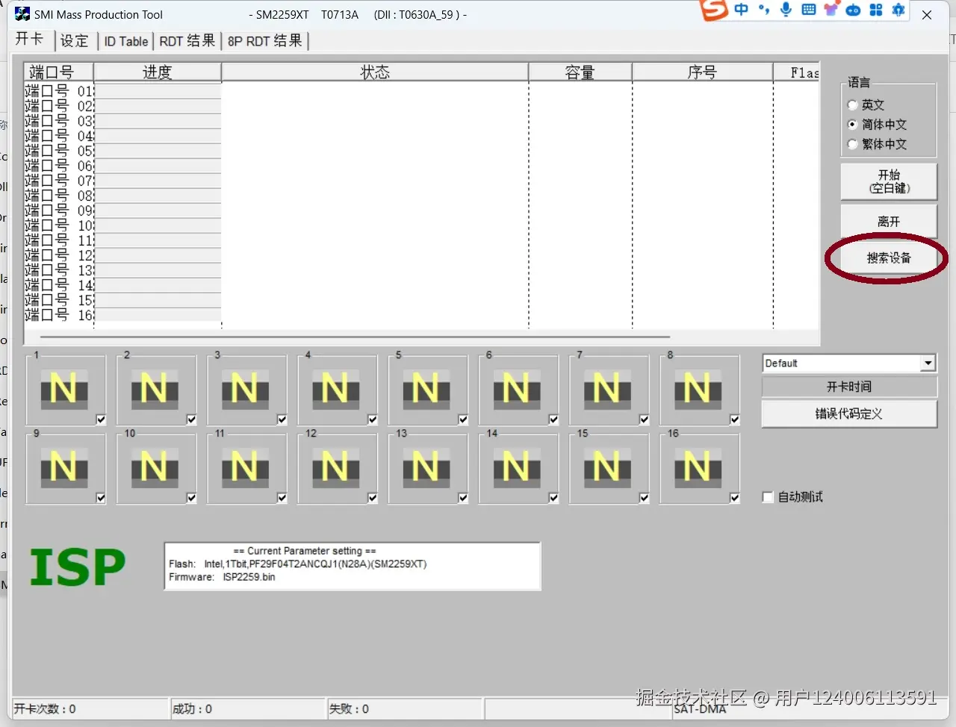956x727 pixels.
Task: Click the 搜索设备 scan button
Action: [889, 258]
